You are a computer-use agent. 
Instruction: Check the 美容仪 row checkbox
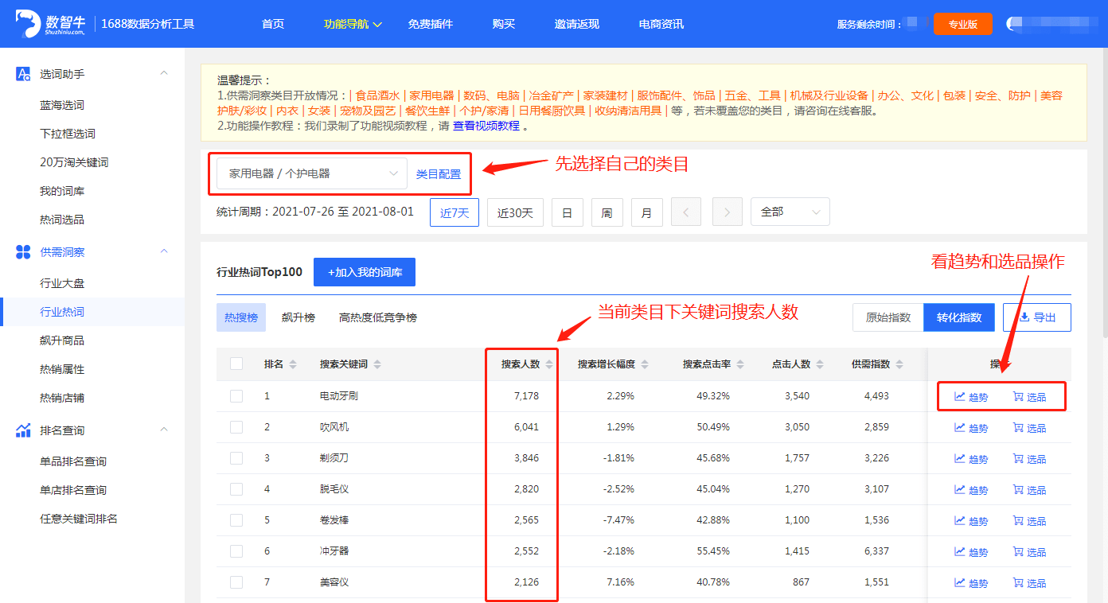[x=236, y=582]
